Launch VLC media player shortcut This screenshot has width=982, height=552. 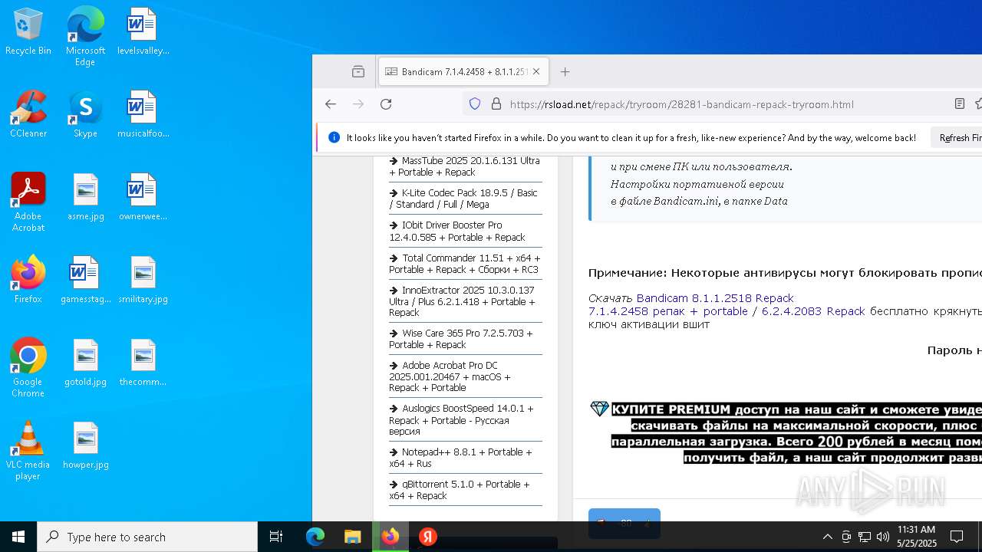point(28,451)
